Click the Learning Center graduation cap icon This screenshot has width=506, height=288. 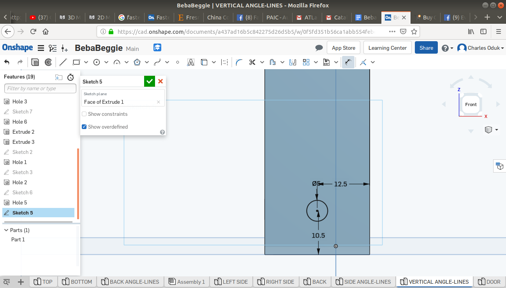pos(157,48)
